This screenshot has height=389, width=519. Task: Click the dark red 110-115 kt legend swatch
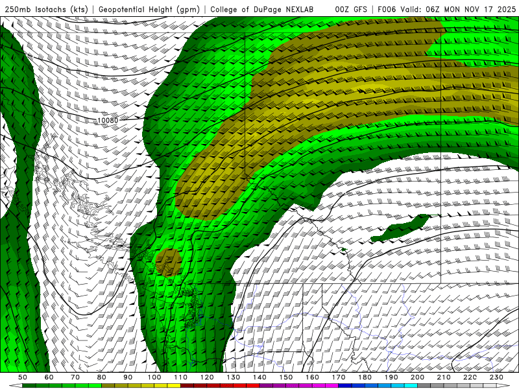coord(187,386)
